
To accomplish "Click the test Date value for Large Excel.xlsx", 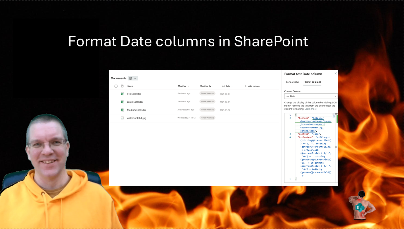I will click(225, 102).
